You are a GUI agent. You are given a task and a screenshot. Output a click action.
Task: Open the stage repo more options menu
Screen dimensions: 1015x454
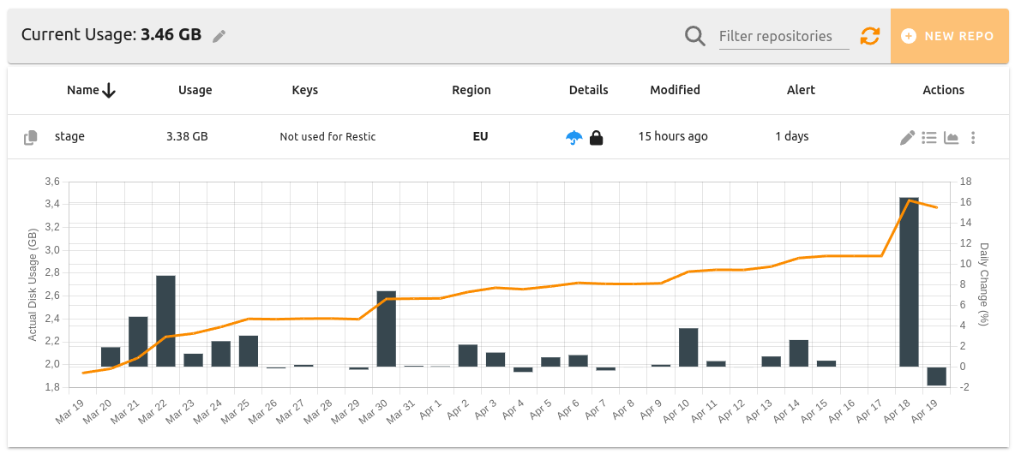click(973, 138)
